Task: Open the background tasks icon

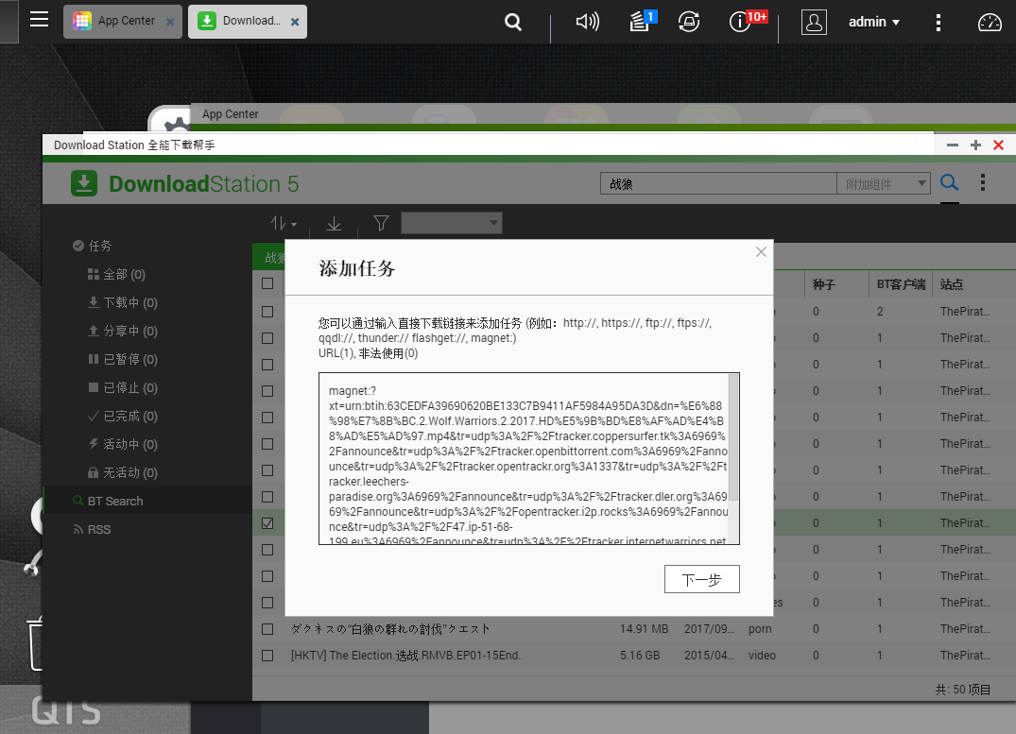Action: click(x=642, y=22)
